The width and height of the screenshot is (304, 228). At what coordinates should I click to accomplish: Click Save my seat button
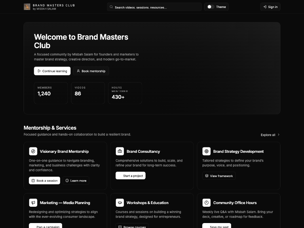pyautogui.click(x=217, y=226)
